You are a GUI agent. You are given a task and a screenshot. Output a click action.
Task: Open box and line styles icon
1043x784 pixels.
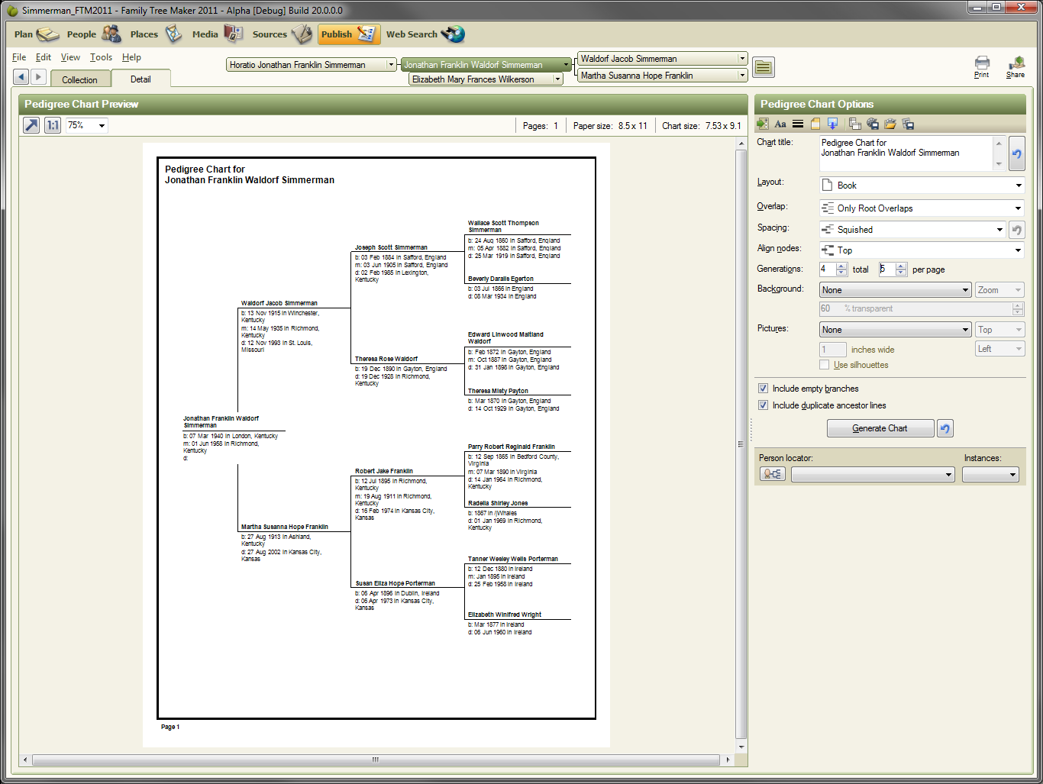(x=798, y=124)
